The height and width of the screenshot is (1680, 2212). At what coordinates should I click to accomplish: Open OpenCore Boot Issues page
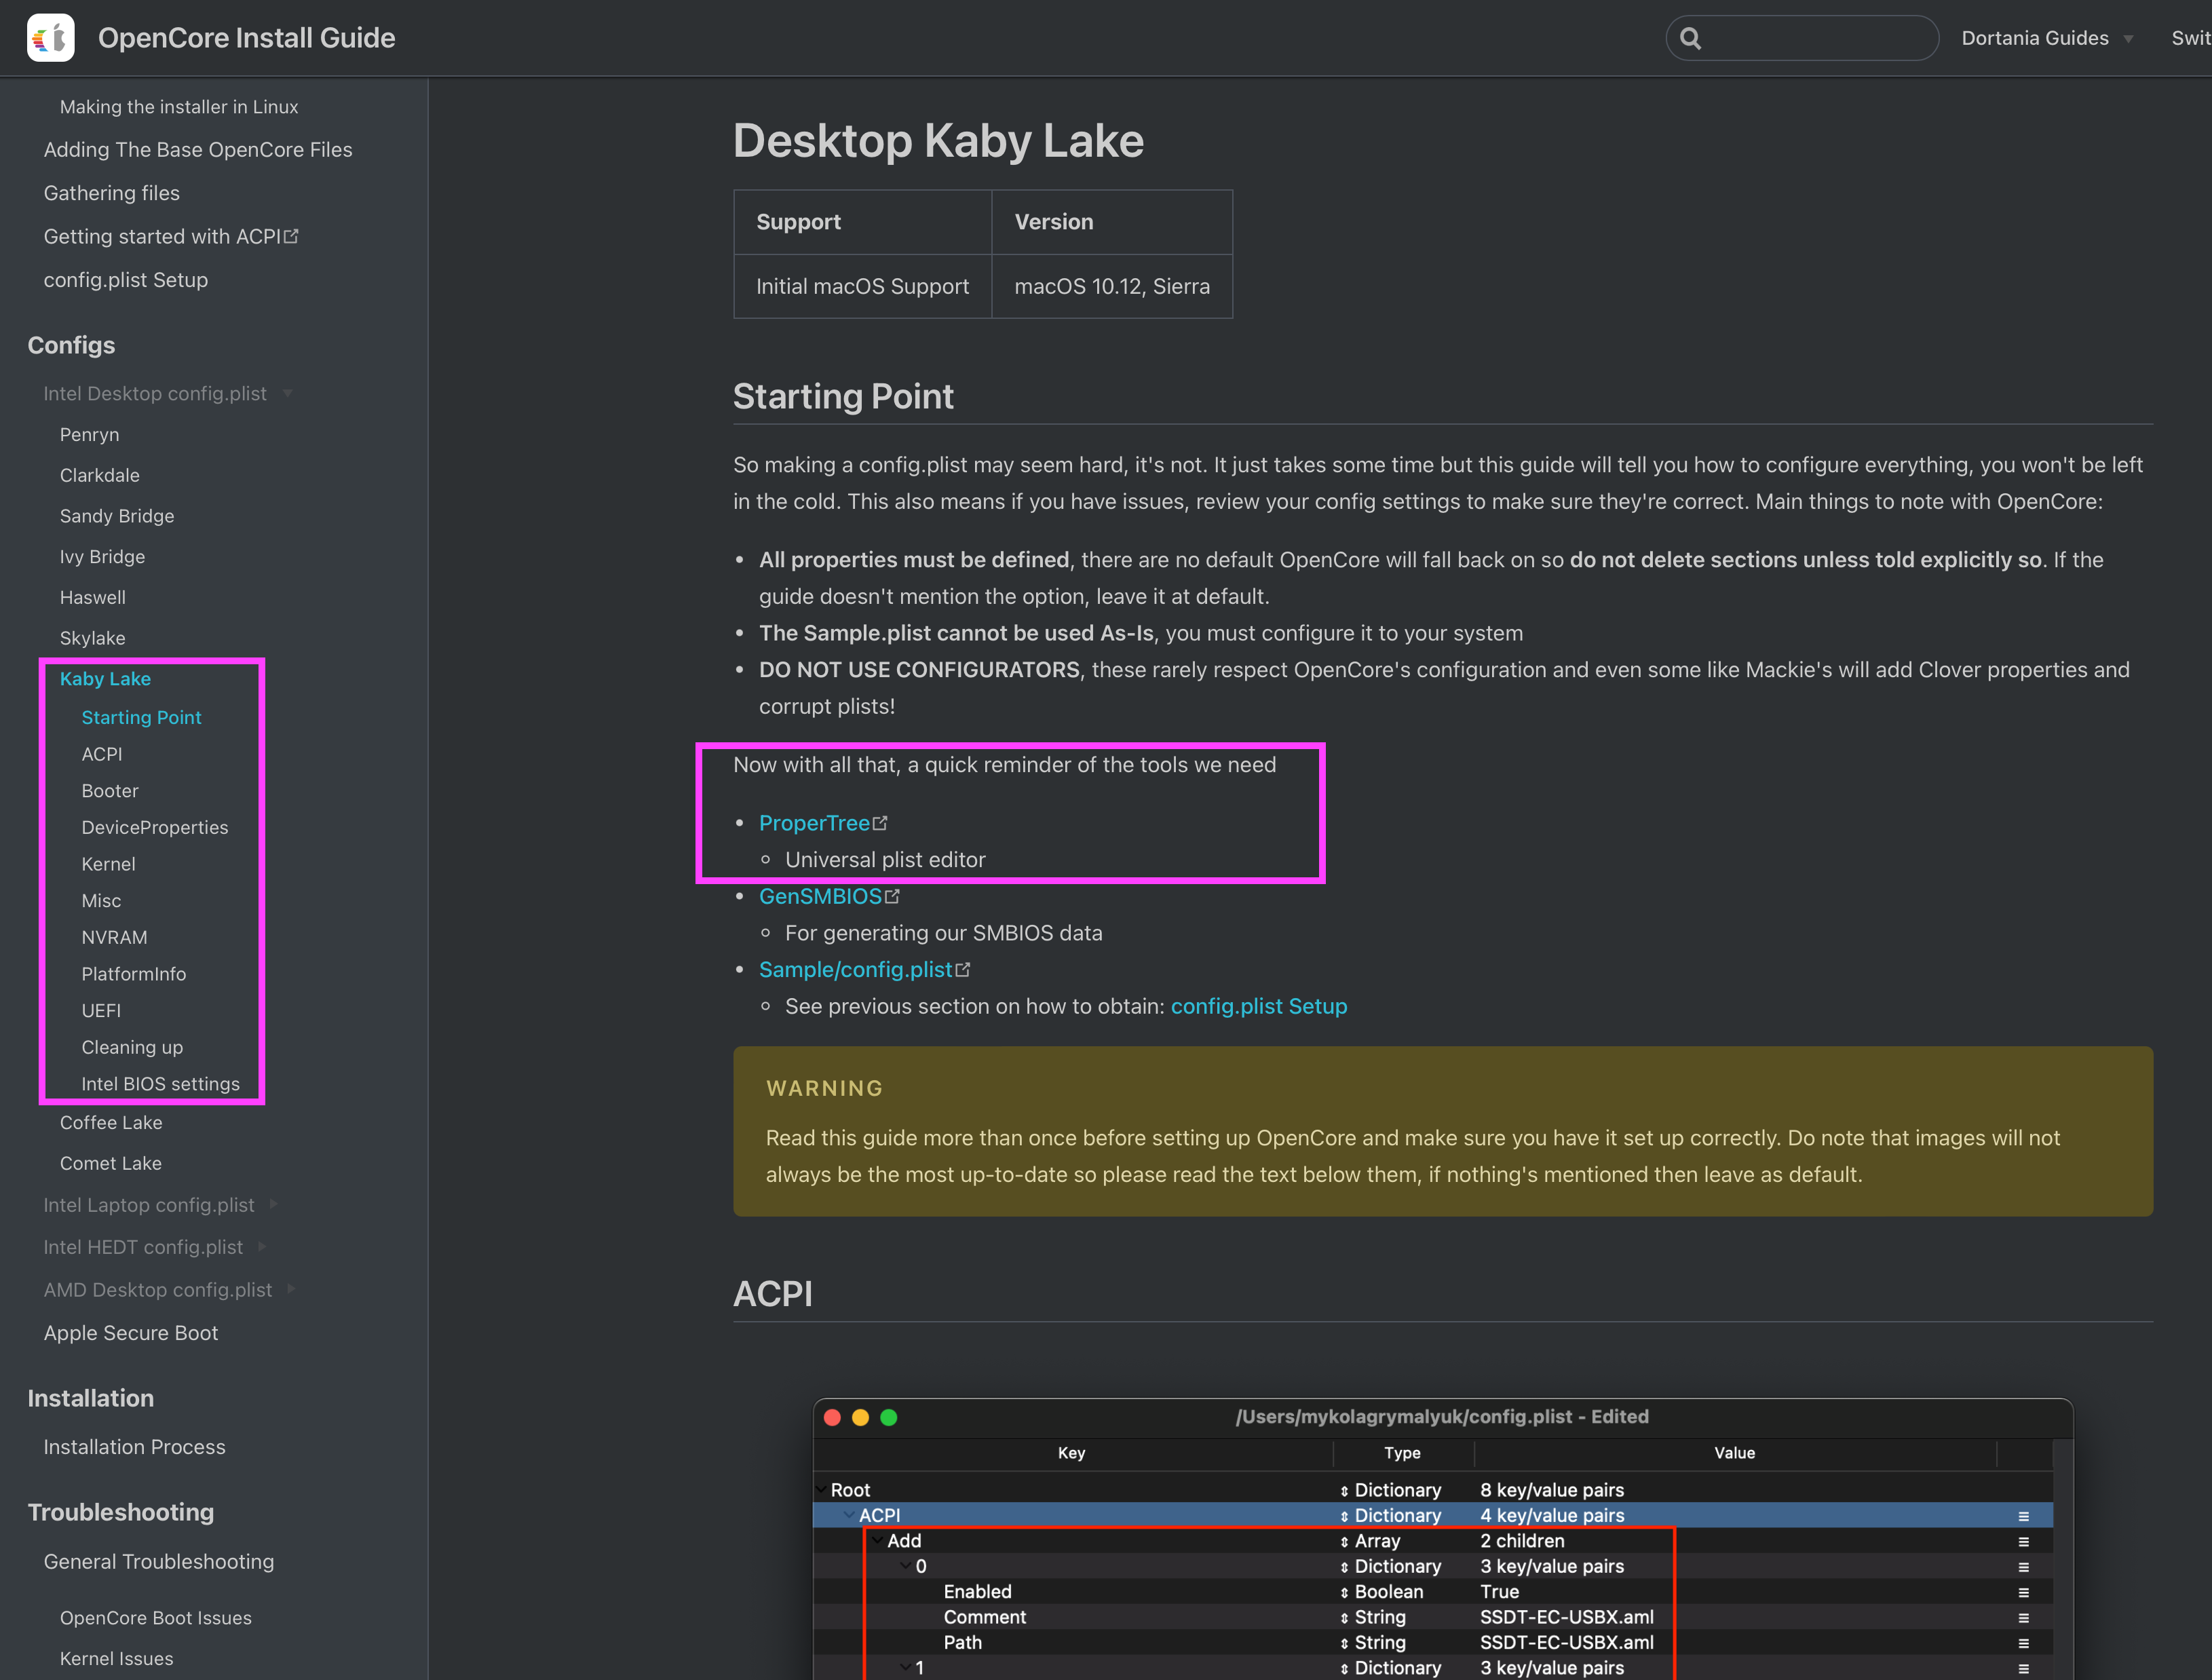156,1617
